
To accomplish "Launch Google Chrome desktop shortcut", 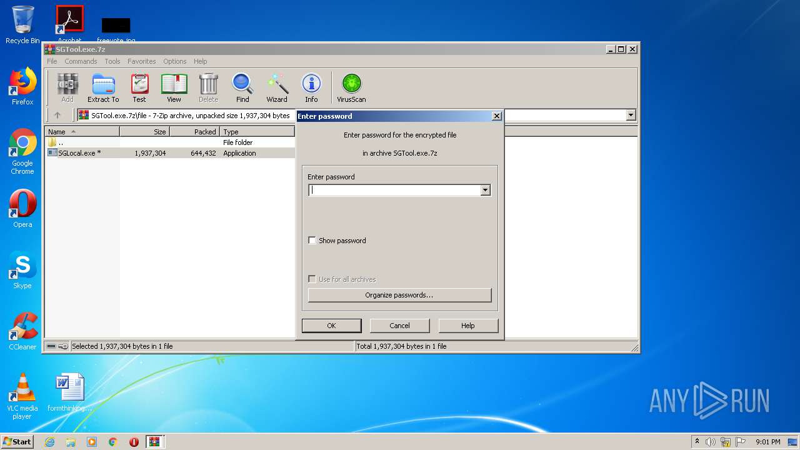I will [22, 151].
